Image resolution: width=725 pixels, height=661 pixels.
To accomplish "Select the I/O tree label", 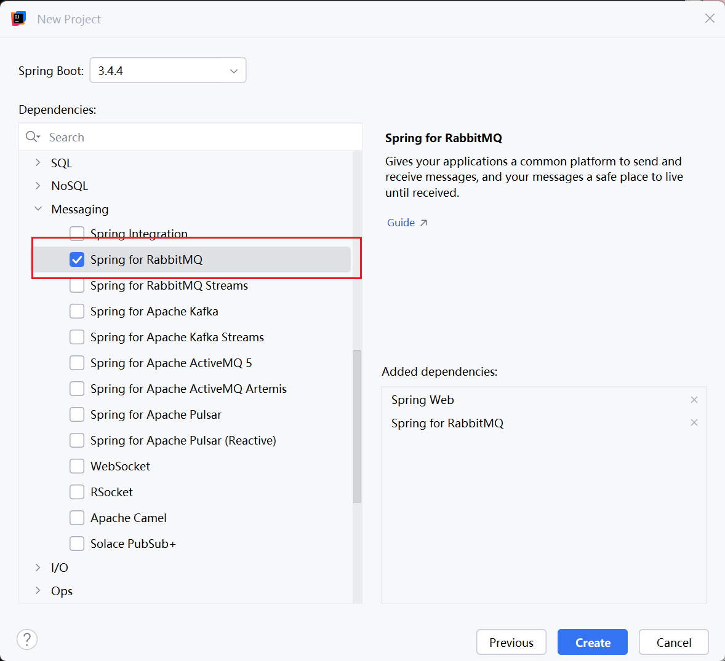I will (60, 568).
